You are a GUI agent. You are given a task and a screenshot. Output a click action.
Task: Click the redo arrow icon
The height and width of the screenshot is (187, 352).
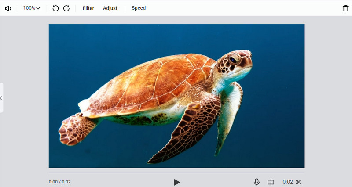[x=66, y=8]
